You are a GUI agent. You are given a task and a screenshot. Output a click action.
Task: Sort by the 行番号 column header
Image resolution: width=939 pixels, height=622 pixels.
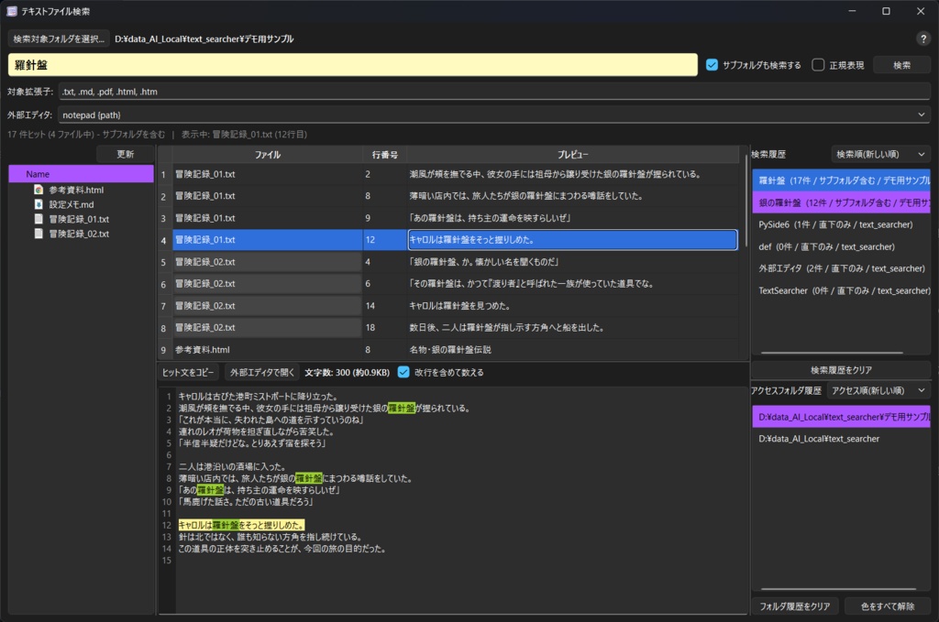point(384,154)
